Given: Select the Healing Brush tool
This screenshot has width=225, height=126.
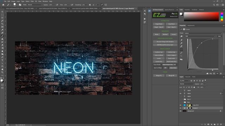Looking at the screenshot, I should point(2,33).
